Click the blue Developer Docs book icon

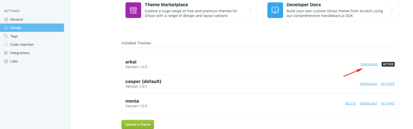click(275, 10)
